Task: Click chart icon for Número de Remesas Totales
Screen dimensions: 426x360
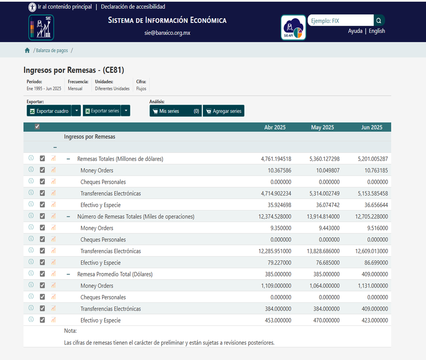Action: tap(54, 216)
